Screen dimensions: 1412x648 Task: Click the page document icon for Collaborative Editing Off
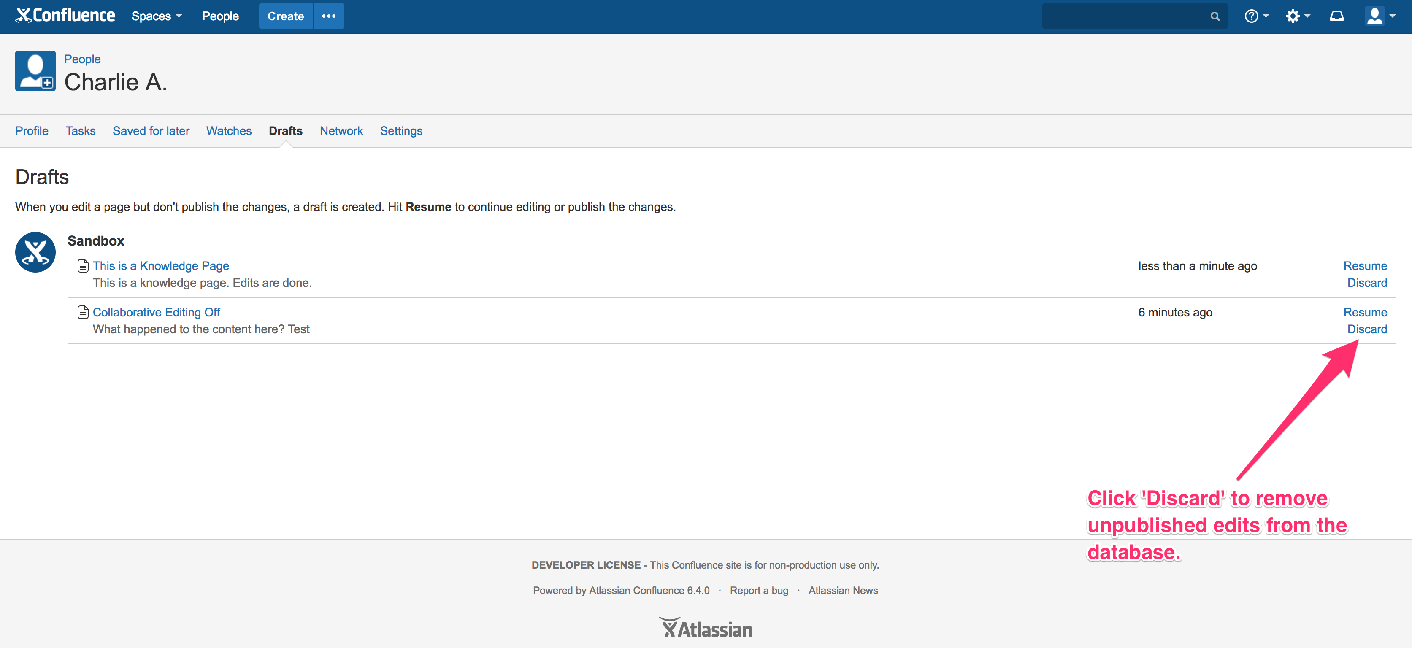pyautogui.click(x=82, y=312)
